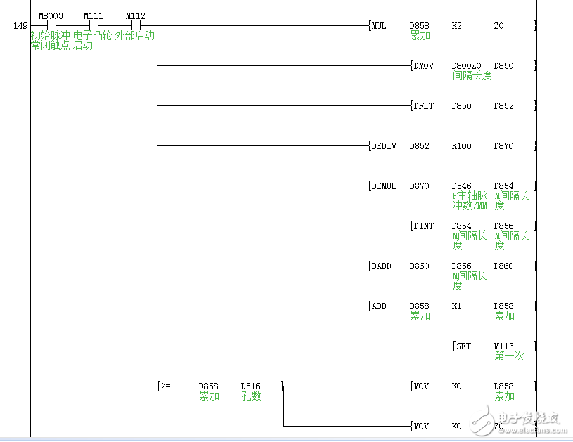Select MOV instruction writing to D858
573x442 pixels.
tap(421, 386)
